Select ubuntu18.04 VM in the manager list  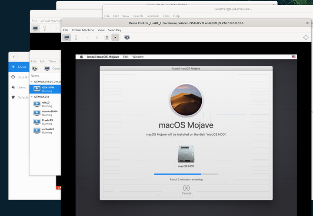pos(45,113)
